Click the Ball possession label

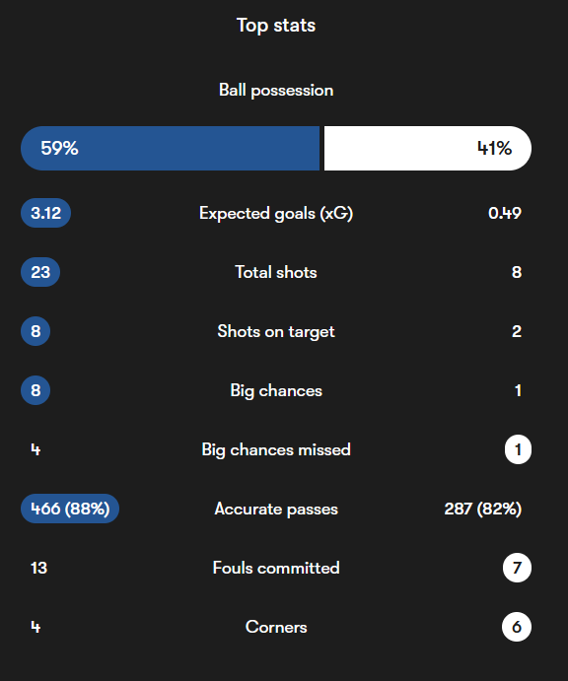point(276,91)
